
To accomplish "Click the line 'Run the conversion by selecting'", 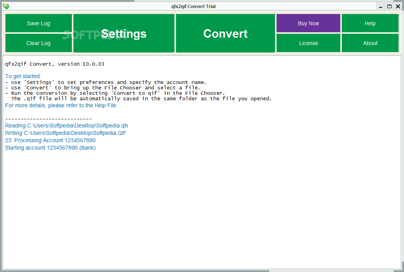I will (x=115, y=93).
